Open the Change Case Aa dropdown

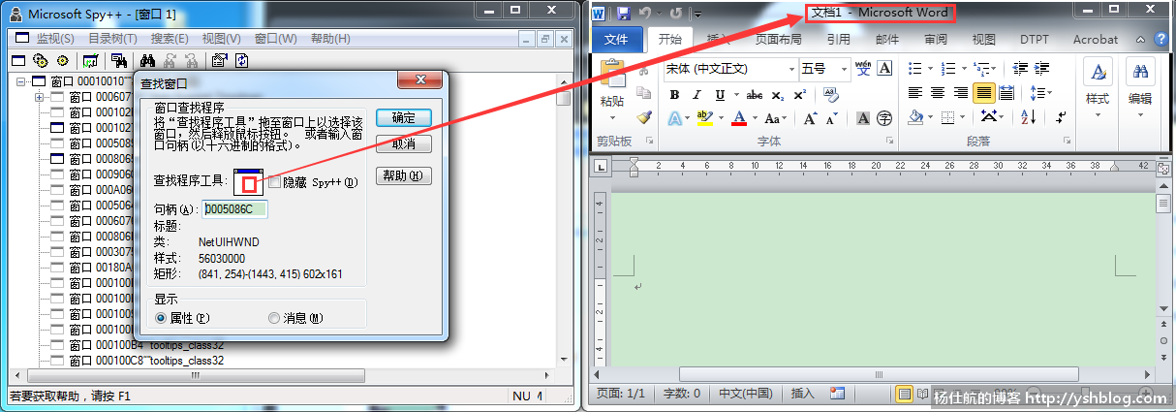pos(776,118)
